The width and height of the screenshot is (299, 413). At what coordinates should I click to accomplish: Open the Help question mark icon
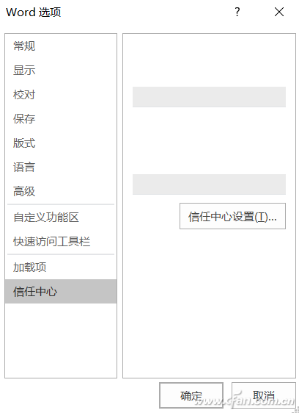(x=237, y=12)
